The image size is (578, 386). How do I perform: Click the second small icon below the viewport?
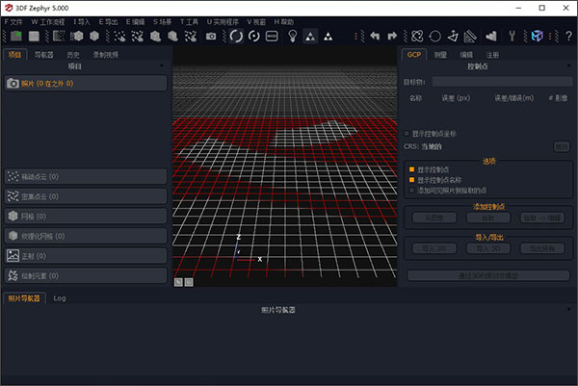[189, 282]
